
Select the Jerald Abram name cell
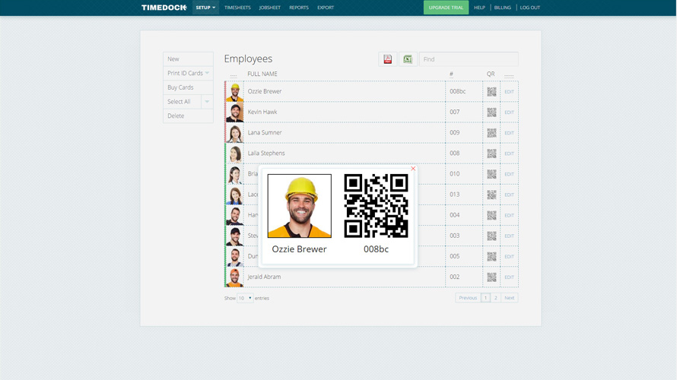(x=345, y=277)
